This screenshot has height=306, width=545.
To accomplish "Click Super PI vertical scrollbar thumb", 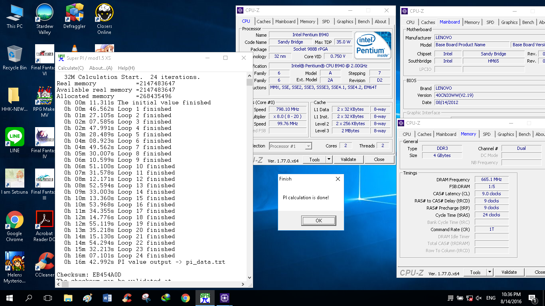I will point(250,82).
